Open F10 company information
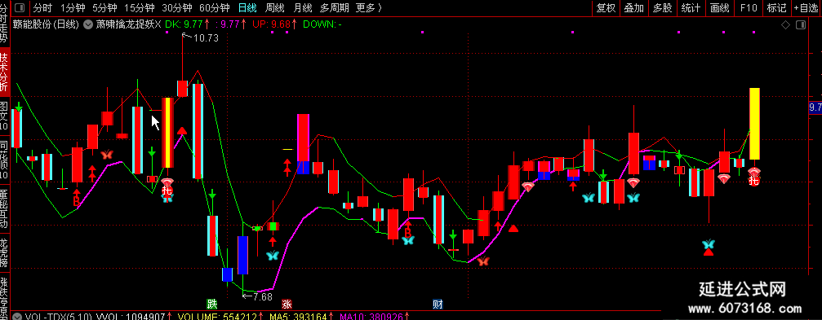Screen dimensions: 822x320 coord(748,8)
